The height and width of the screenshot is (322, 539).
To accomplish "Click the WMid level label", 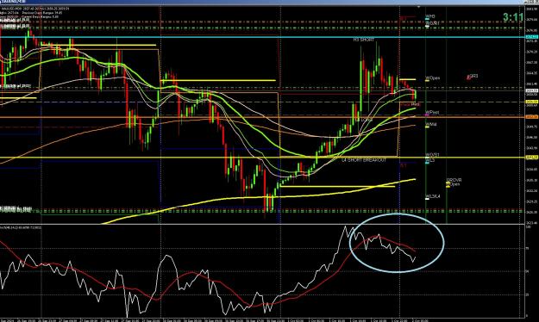I will [431, 124].
